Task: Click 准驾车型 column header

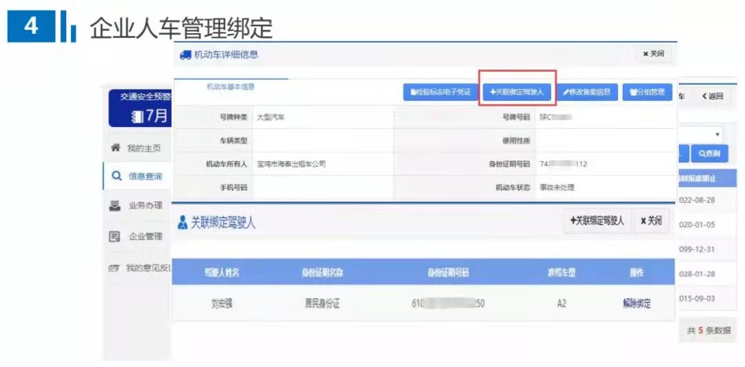Action: (561, 273)
